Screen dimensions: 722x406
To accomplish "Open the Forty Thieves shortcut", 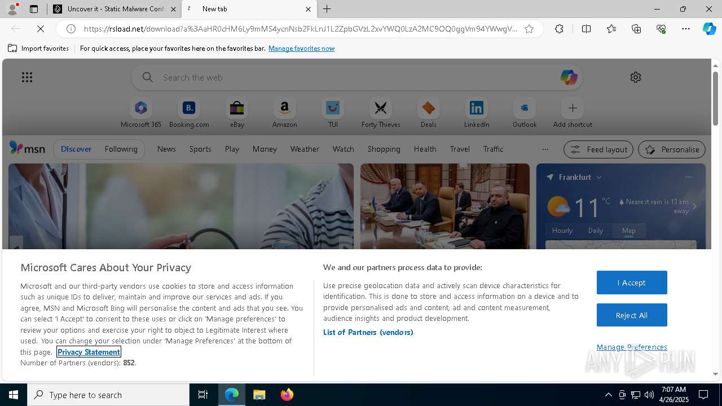I will [381, 114].
